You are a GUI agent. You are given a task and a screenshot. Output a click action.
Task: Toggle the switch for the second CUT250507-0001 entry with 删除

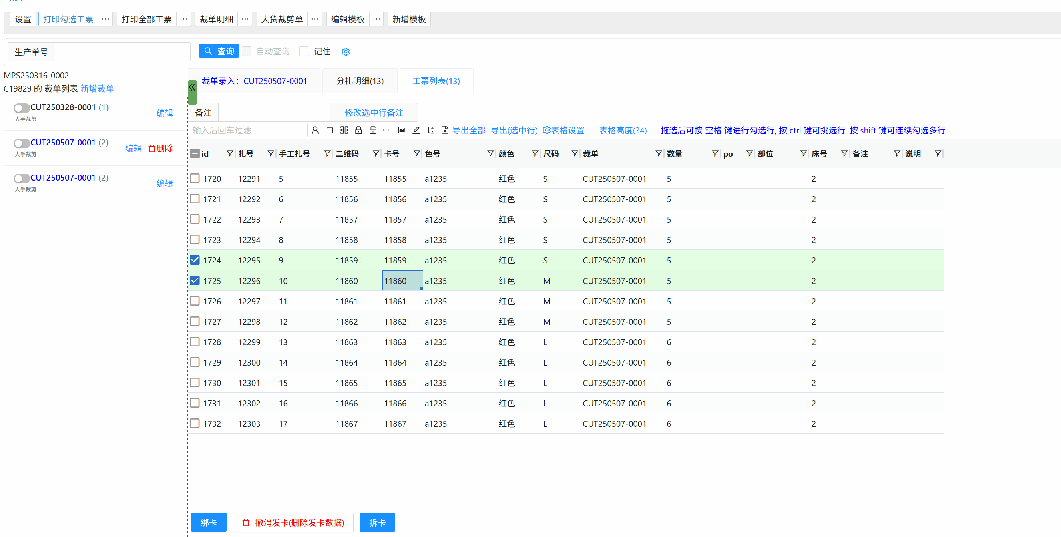[21, 143]
